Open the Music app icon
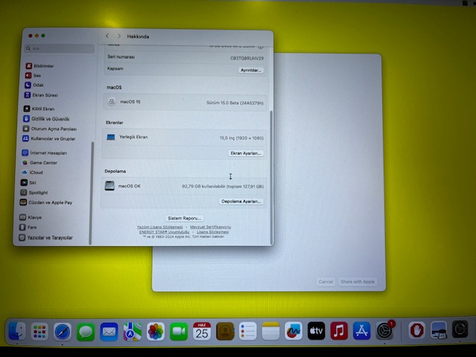Image resolution: width=476 pixels, height=357 pixels. click(339, 331)
